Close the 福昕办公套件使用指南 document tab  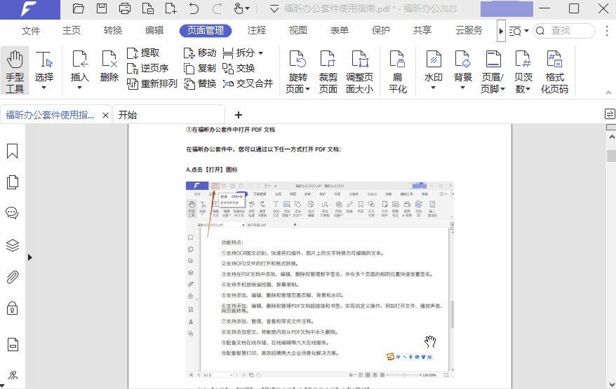(x=105, y=115)
